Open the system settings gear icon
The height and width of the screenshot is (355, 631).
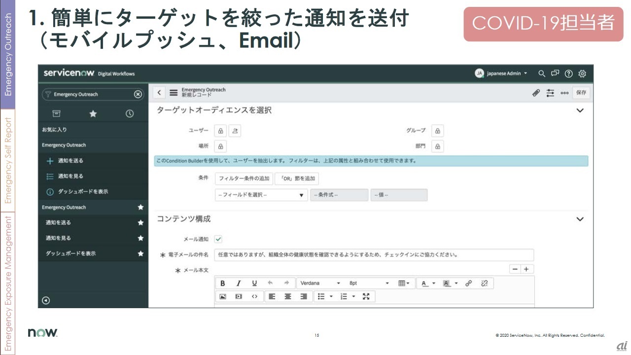pos(582,73)
